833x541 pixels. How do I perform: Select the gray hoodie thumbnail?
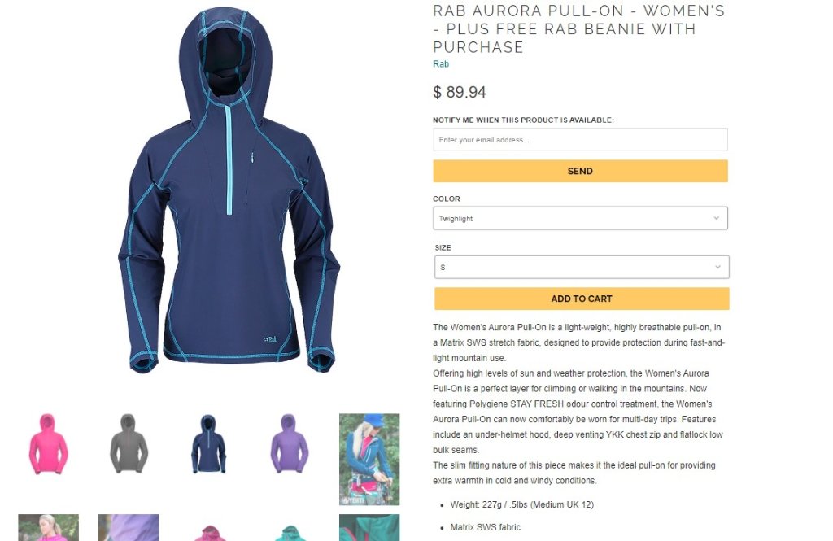[129, 443]
